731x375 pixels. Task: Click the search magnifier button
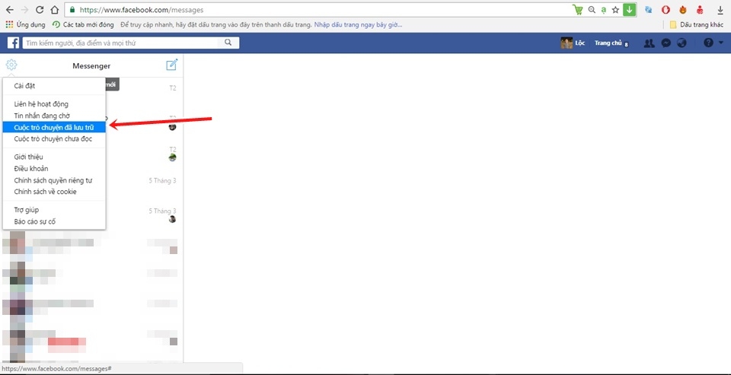click(228, 43)
